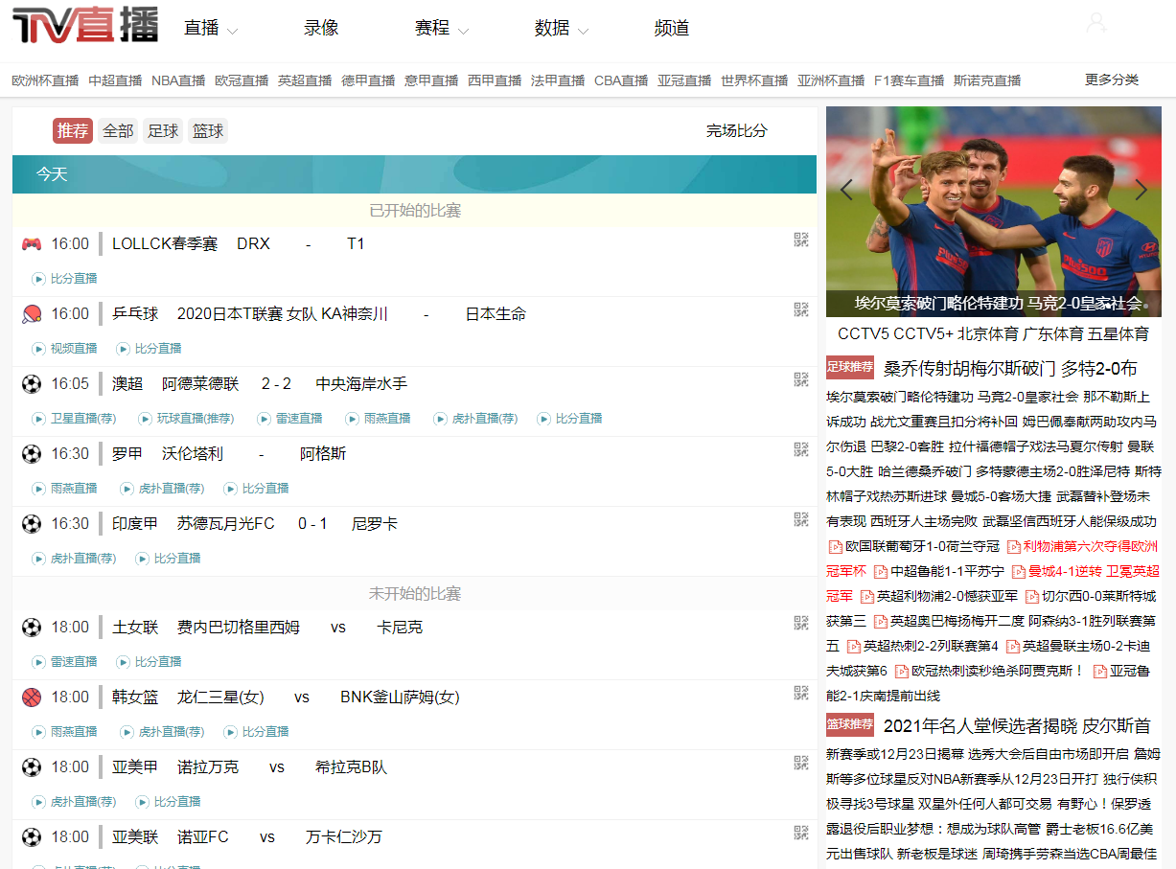Click QR code icon for 印度甲 match row
This screenshot has width=1176, height=869.
(x=801, y=519)
